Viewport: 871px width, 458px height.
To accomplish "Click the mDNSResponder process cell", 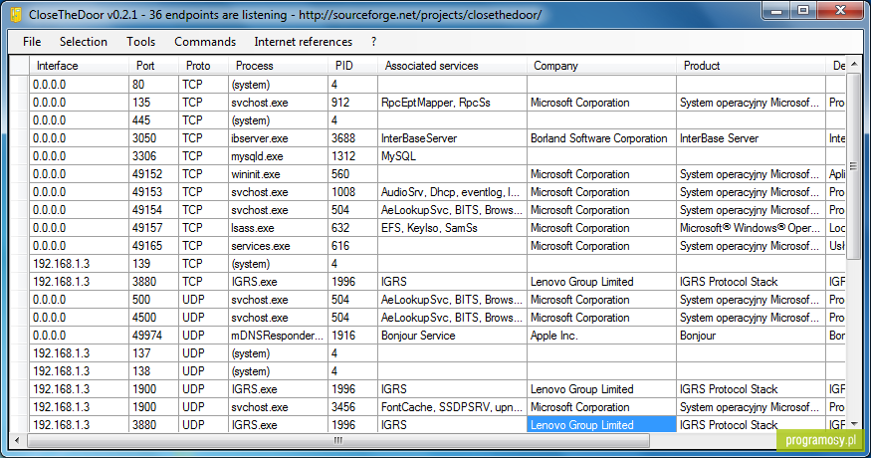I will (x=279, y=336).
